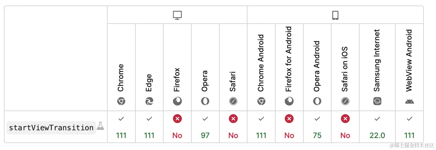Viewport: 436px width, 150px height.
Task: Click the mobile phone icon header
Action: tap(335, 15)
